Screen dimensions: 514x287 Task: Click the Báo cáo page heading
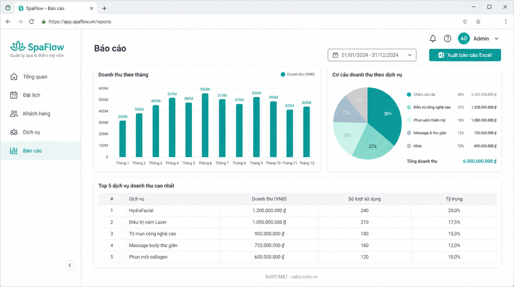[x=110, y=48]
